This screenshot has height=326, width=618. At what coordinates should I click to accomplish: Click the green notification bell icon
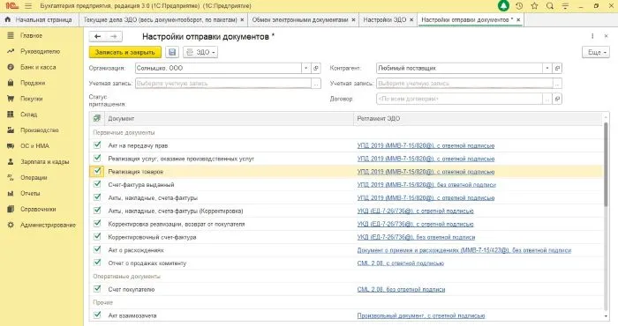pyautogui.click(x=503, y=6)
